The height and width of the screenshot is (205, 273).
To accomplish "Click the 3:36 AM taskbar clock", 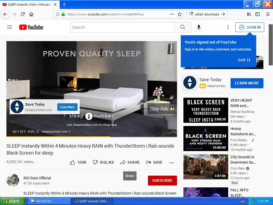I will click(x=263, y=201).
